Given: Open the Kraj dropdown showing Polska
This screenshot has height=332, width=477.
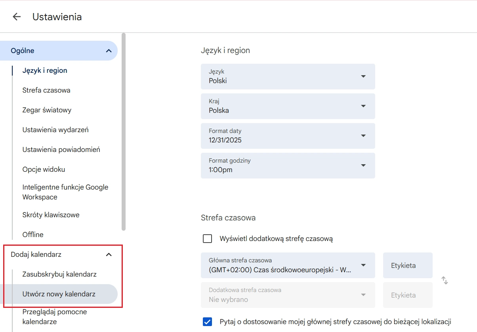Looking at the screenshot, I should pyautogui.click(x=288, y=106).
